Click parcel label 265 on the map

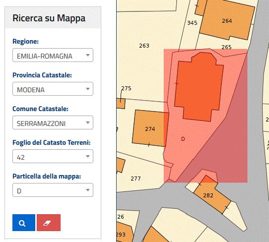coord(226,47)
